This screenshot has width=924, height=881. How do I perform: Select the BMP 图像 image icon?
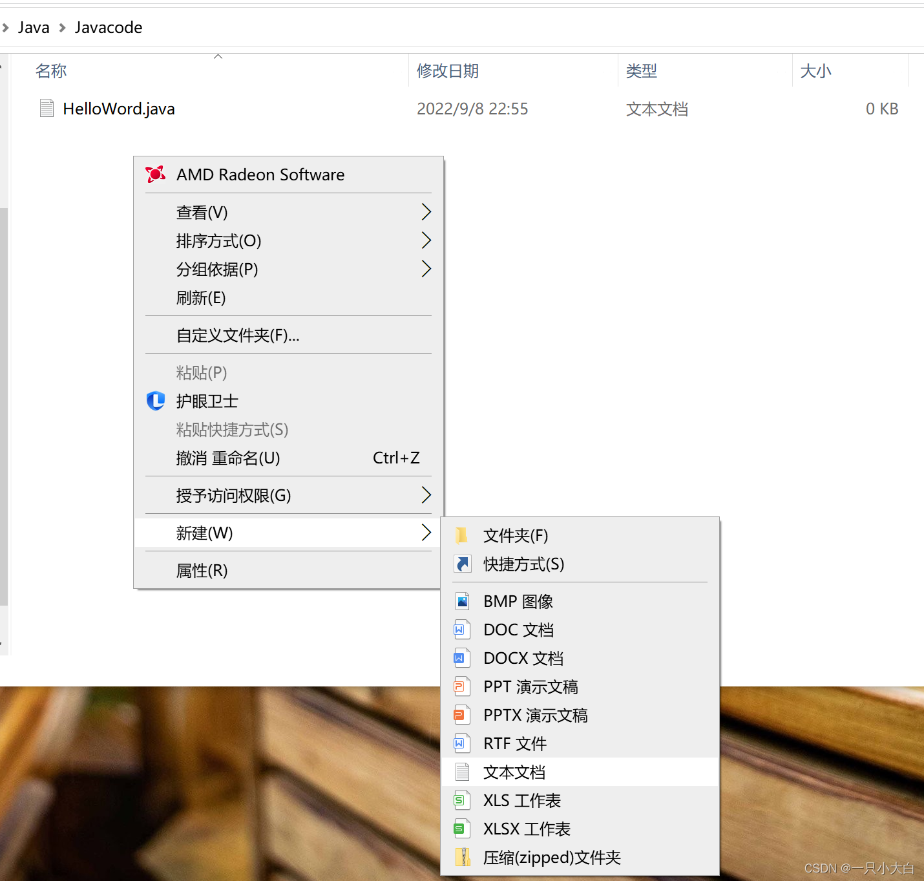coord(462,600)
